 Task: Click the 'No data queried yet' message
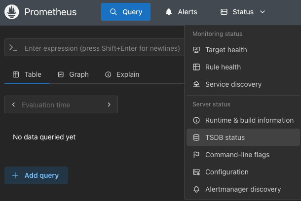point(44,137)
